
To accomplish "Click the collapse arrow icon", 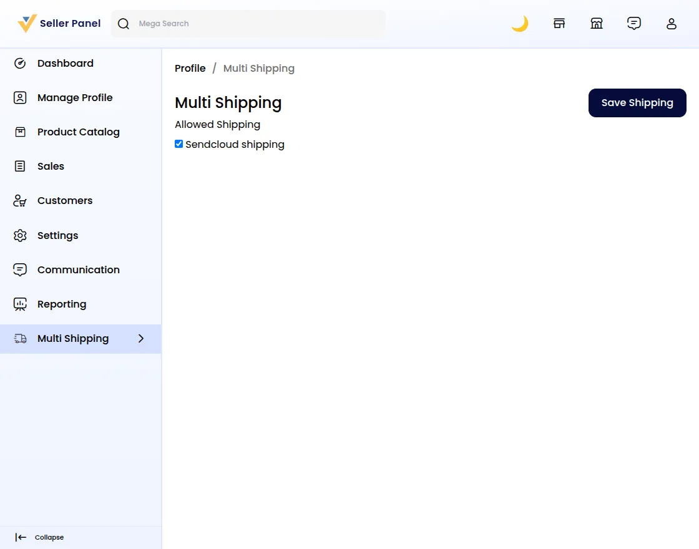I will pyautogui.click(x=21, y=537).
